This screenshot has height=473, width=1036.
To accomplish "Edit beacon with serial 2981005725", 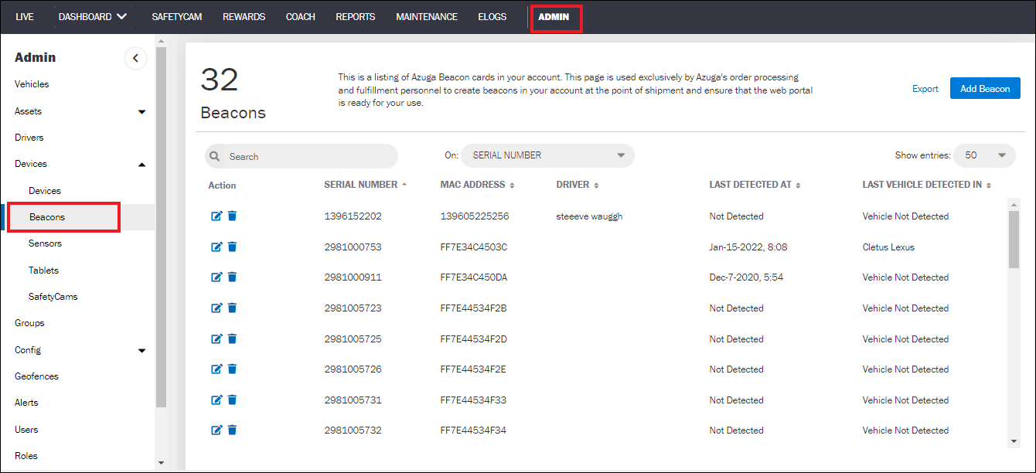I will (x=216, y=339).
